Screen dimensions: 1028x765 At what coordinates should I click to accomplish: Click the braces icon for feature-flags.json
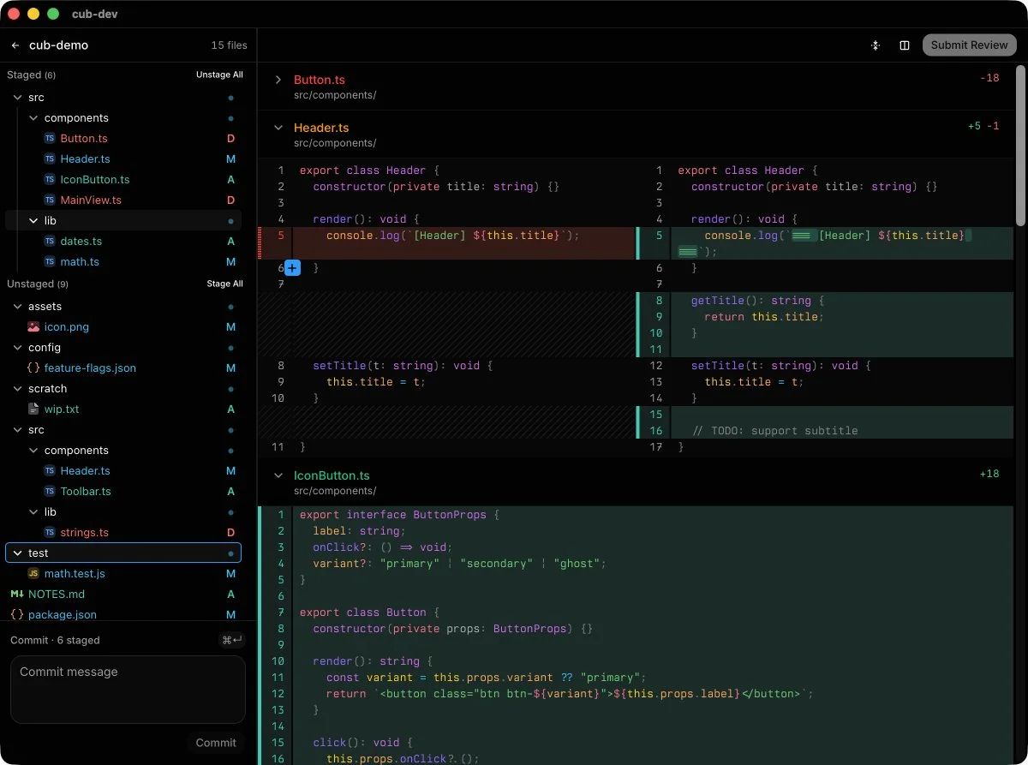pyautogui.click(x=33, y=368)
